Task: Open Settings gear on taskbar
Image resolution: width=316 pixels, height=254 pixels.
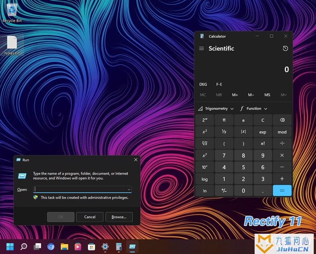Action: point(105,246)
